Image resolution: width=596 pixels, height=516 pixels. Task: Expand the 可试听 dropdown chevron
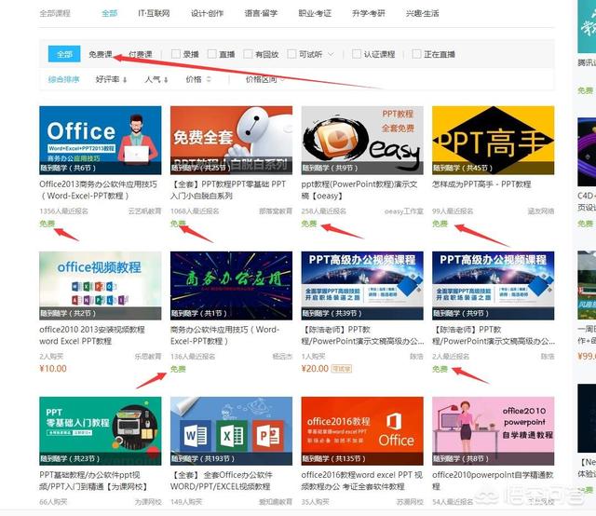click(x=331, y=54)
